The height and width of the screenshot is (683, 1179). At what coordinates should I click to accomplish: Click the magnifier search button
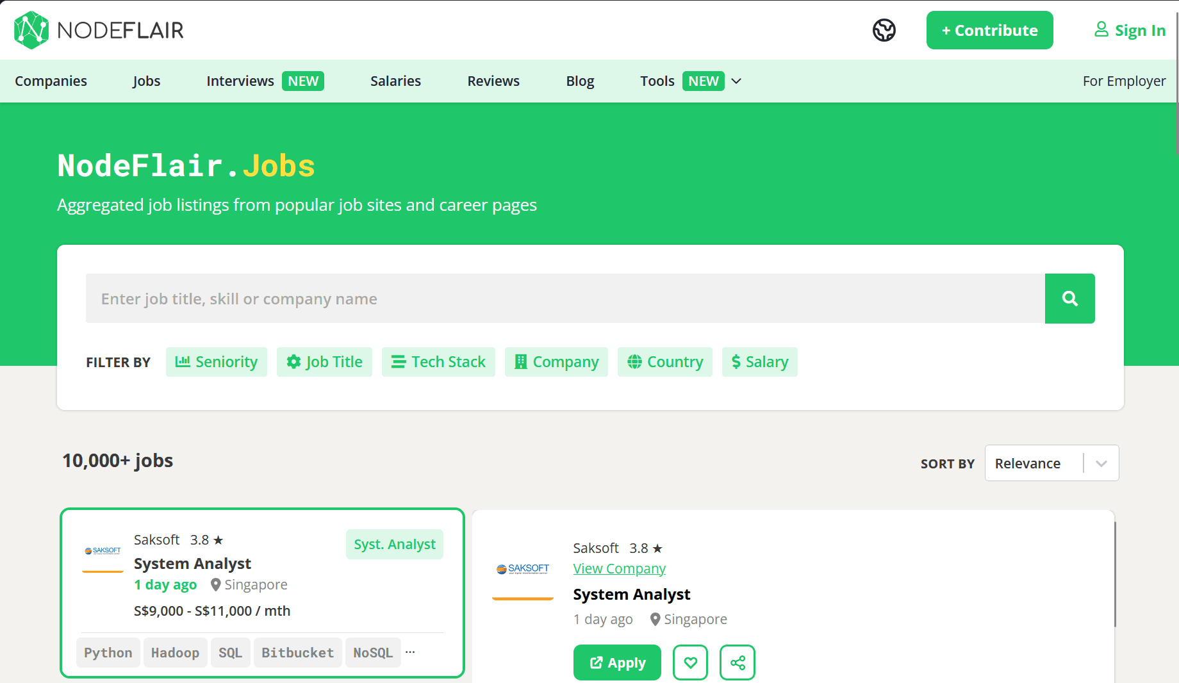point(1069,299)
